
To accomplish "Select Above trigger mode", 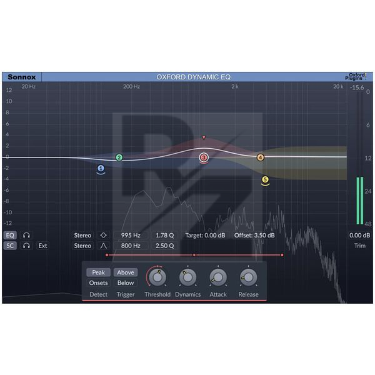I will [x=126, y=272].
